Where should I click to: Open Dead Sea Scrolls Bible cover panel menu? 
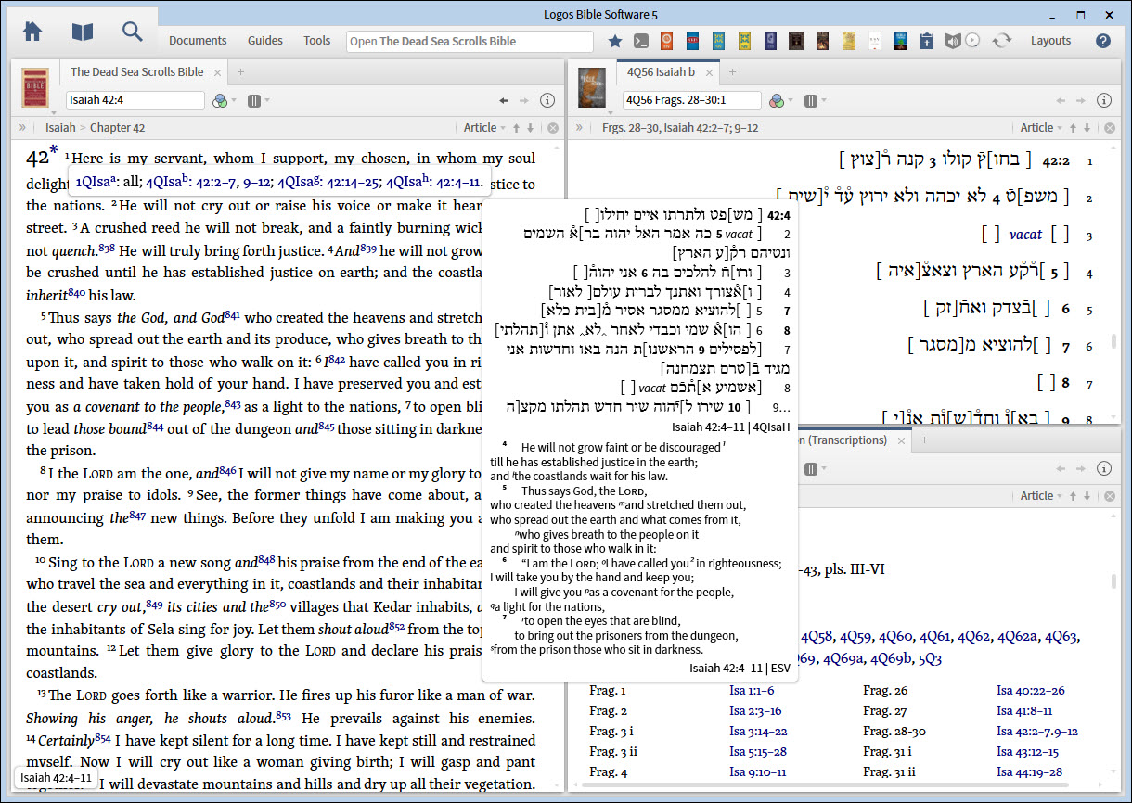coord(35,88)
